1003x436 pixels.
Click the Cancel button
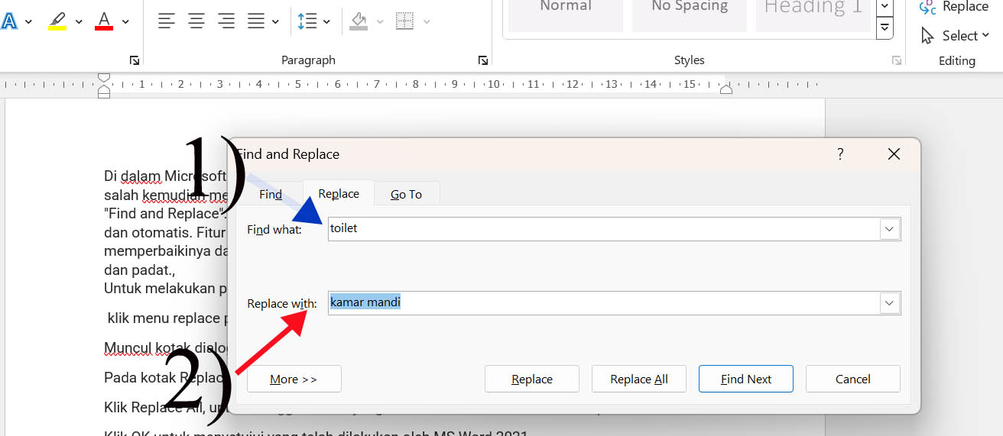point(853,379)
